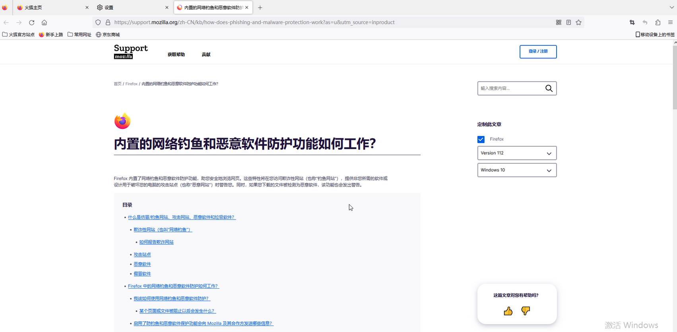Open link 启用了防钓鱼和恶意软件保护功能会向 Mozilla
This screenshot has width=677, height=332.
tap(204, 323)
